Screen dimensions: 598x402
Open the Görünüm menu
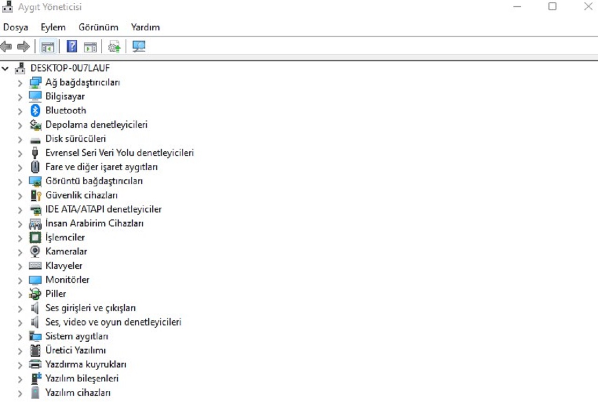pyautogui.click(x=98, y=27)
